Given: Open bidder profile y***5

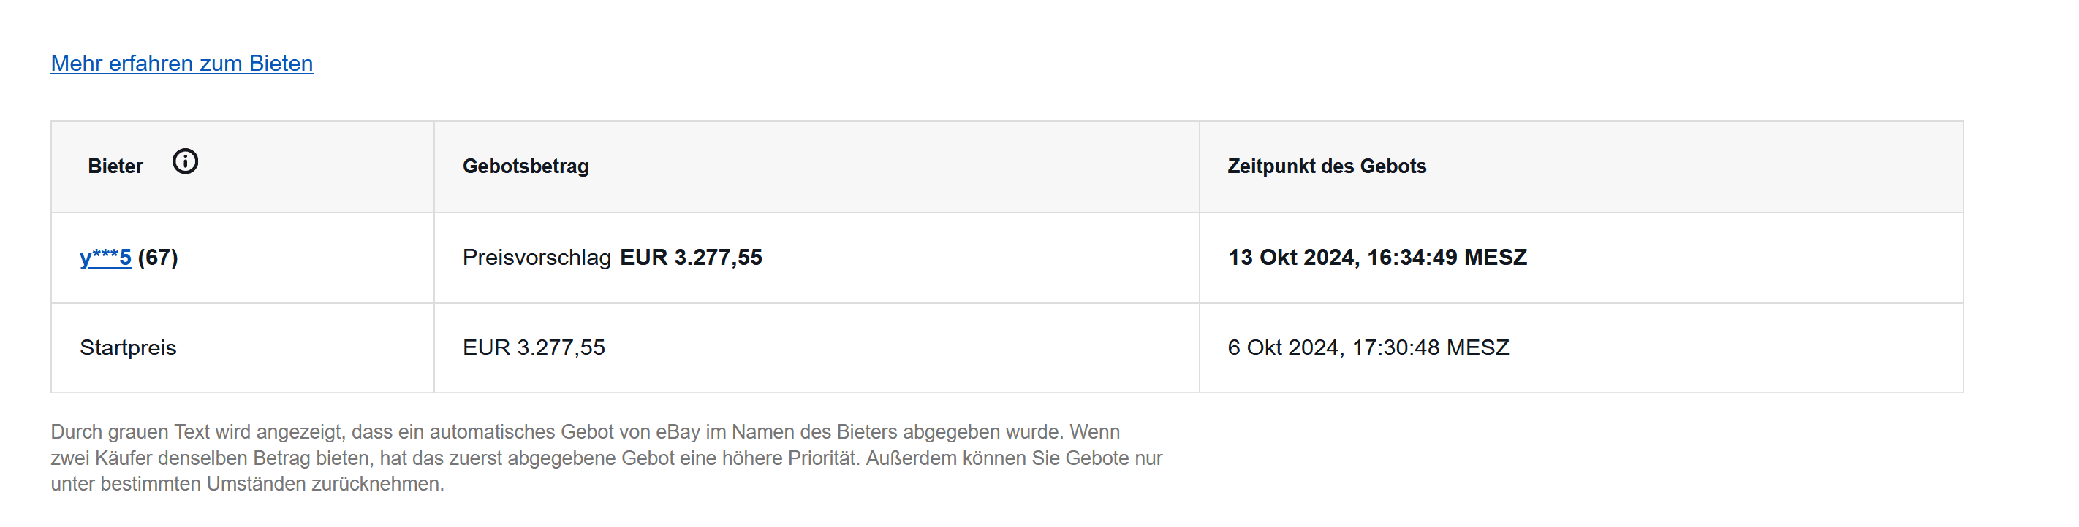Looking at the screenshot, I should [x=105, y=258].
